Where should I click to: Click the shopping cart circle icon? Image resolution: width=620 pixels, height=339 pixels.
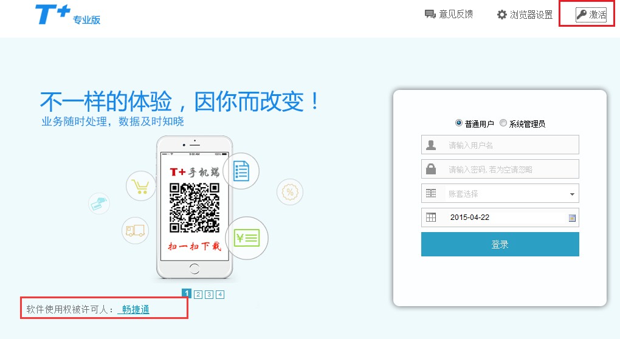click(x=141, y=186)
